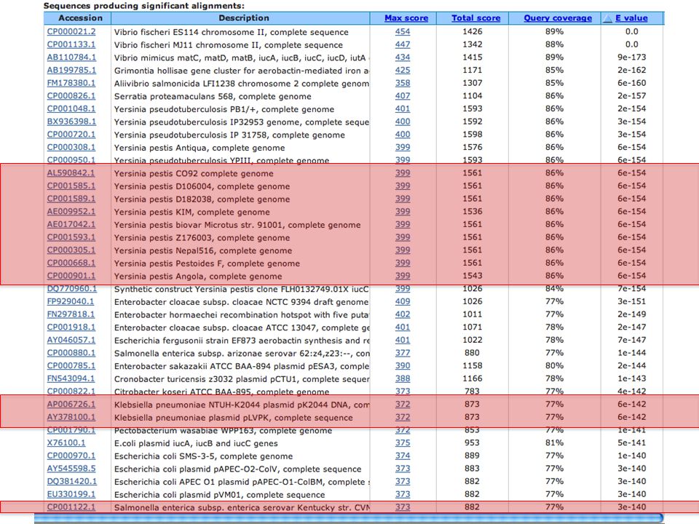
Task: Click max score 409 for Enterobacter cloacae NCTC 9394
Action: tap(403, 301)
